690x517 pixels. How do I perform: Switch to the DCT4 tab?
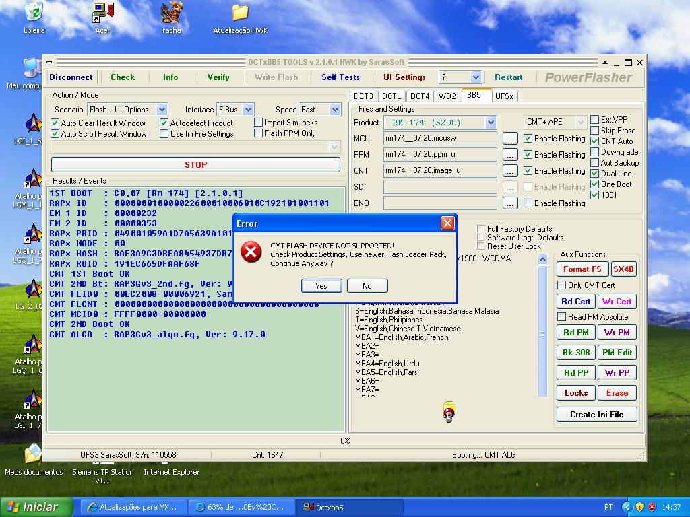(x=420, y=96)
